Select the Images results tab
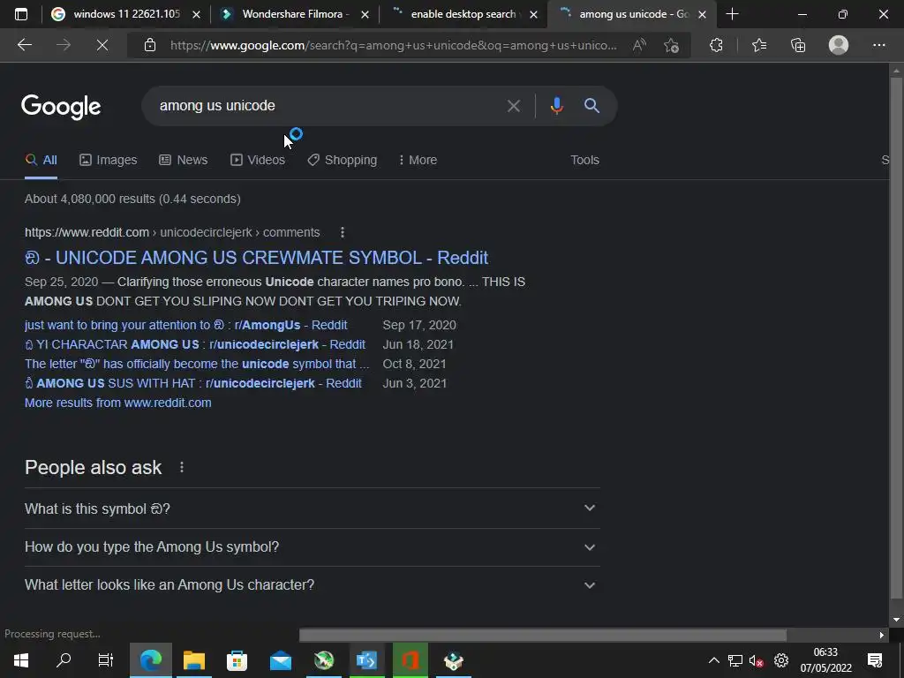This screenshot has height=678, width=904. click(109, 160)
